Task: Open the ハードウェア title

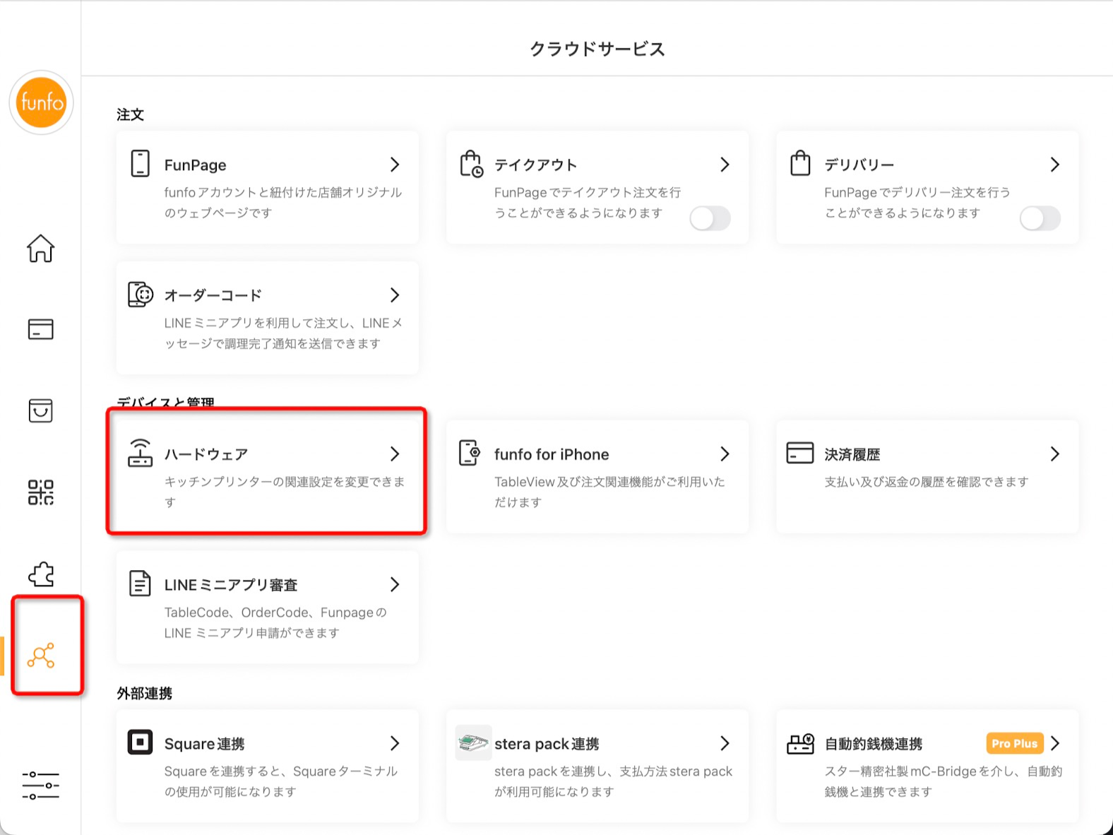Action: pyautogui.click(x=206, y=454)
